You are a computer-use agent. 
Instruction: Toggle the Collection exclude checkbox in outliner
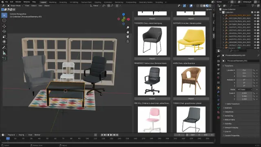coord(252,12)
